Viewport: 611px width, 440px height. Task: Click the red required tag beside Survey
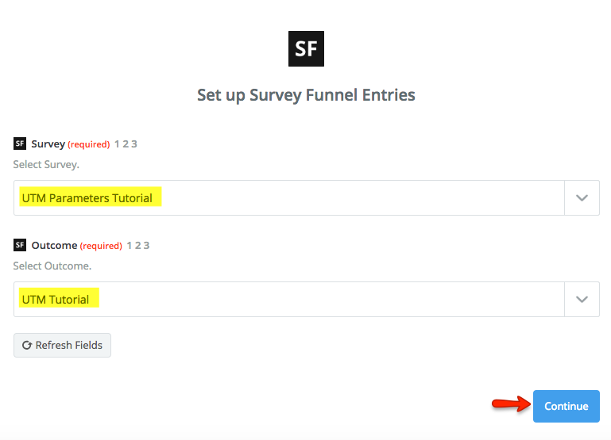(88, 144)
